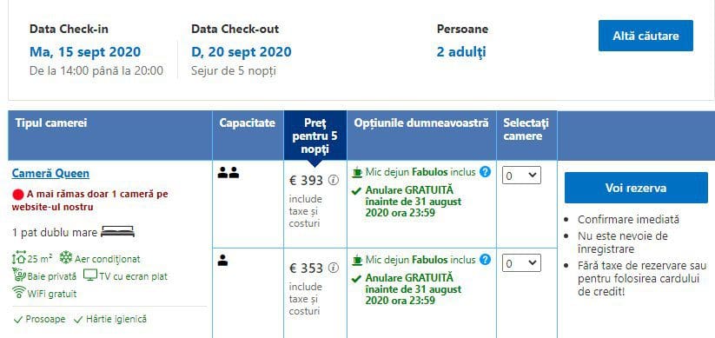This screenshot has width=715, height=338.
Task: Change check-in date Ma, 15 sept 2020
Action: pyautogui.click(x=85, y=51)
